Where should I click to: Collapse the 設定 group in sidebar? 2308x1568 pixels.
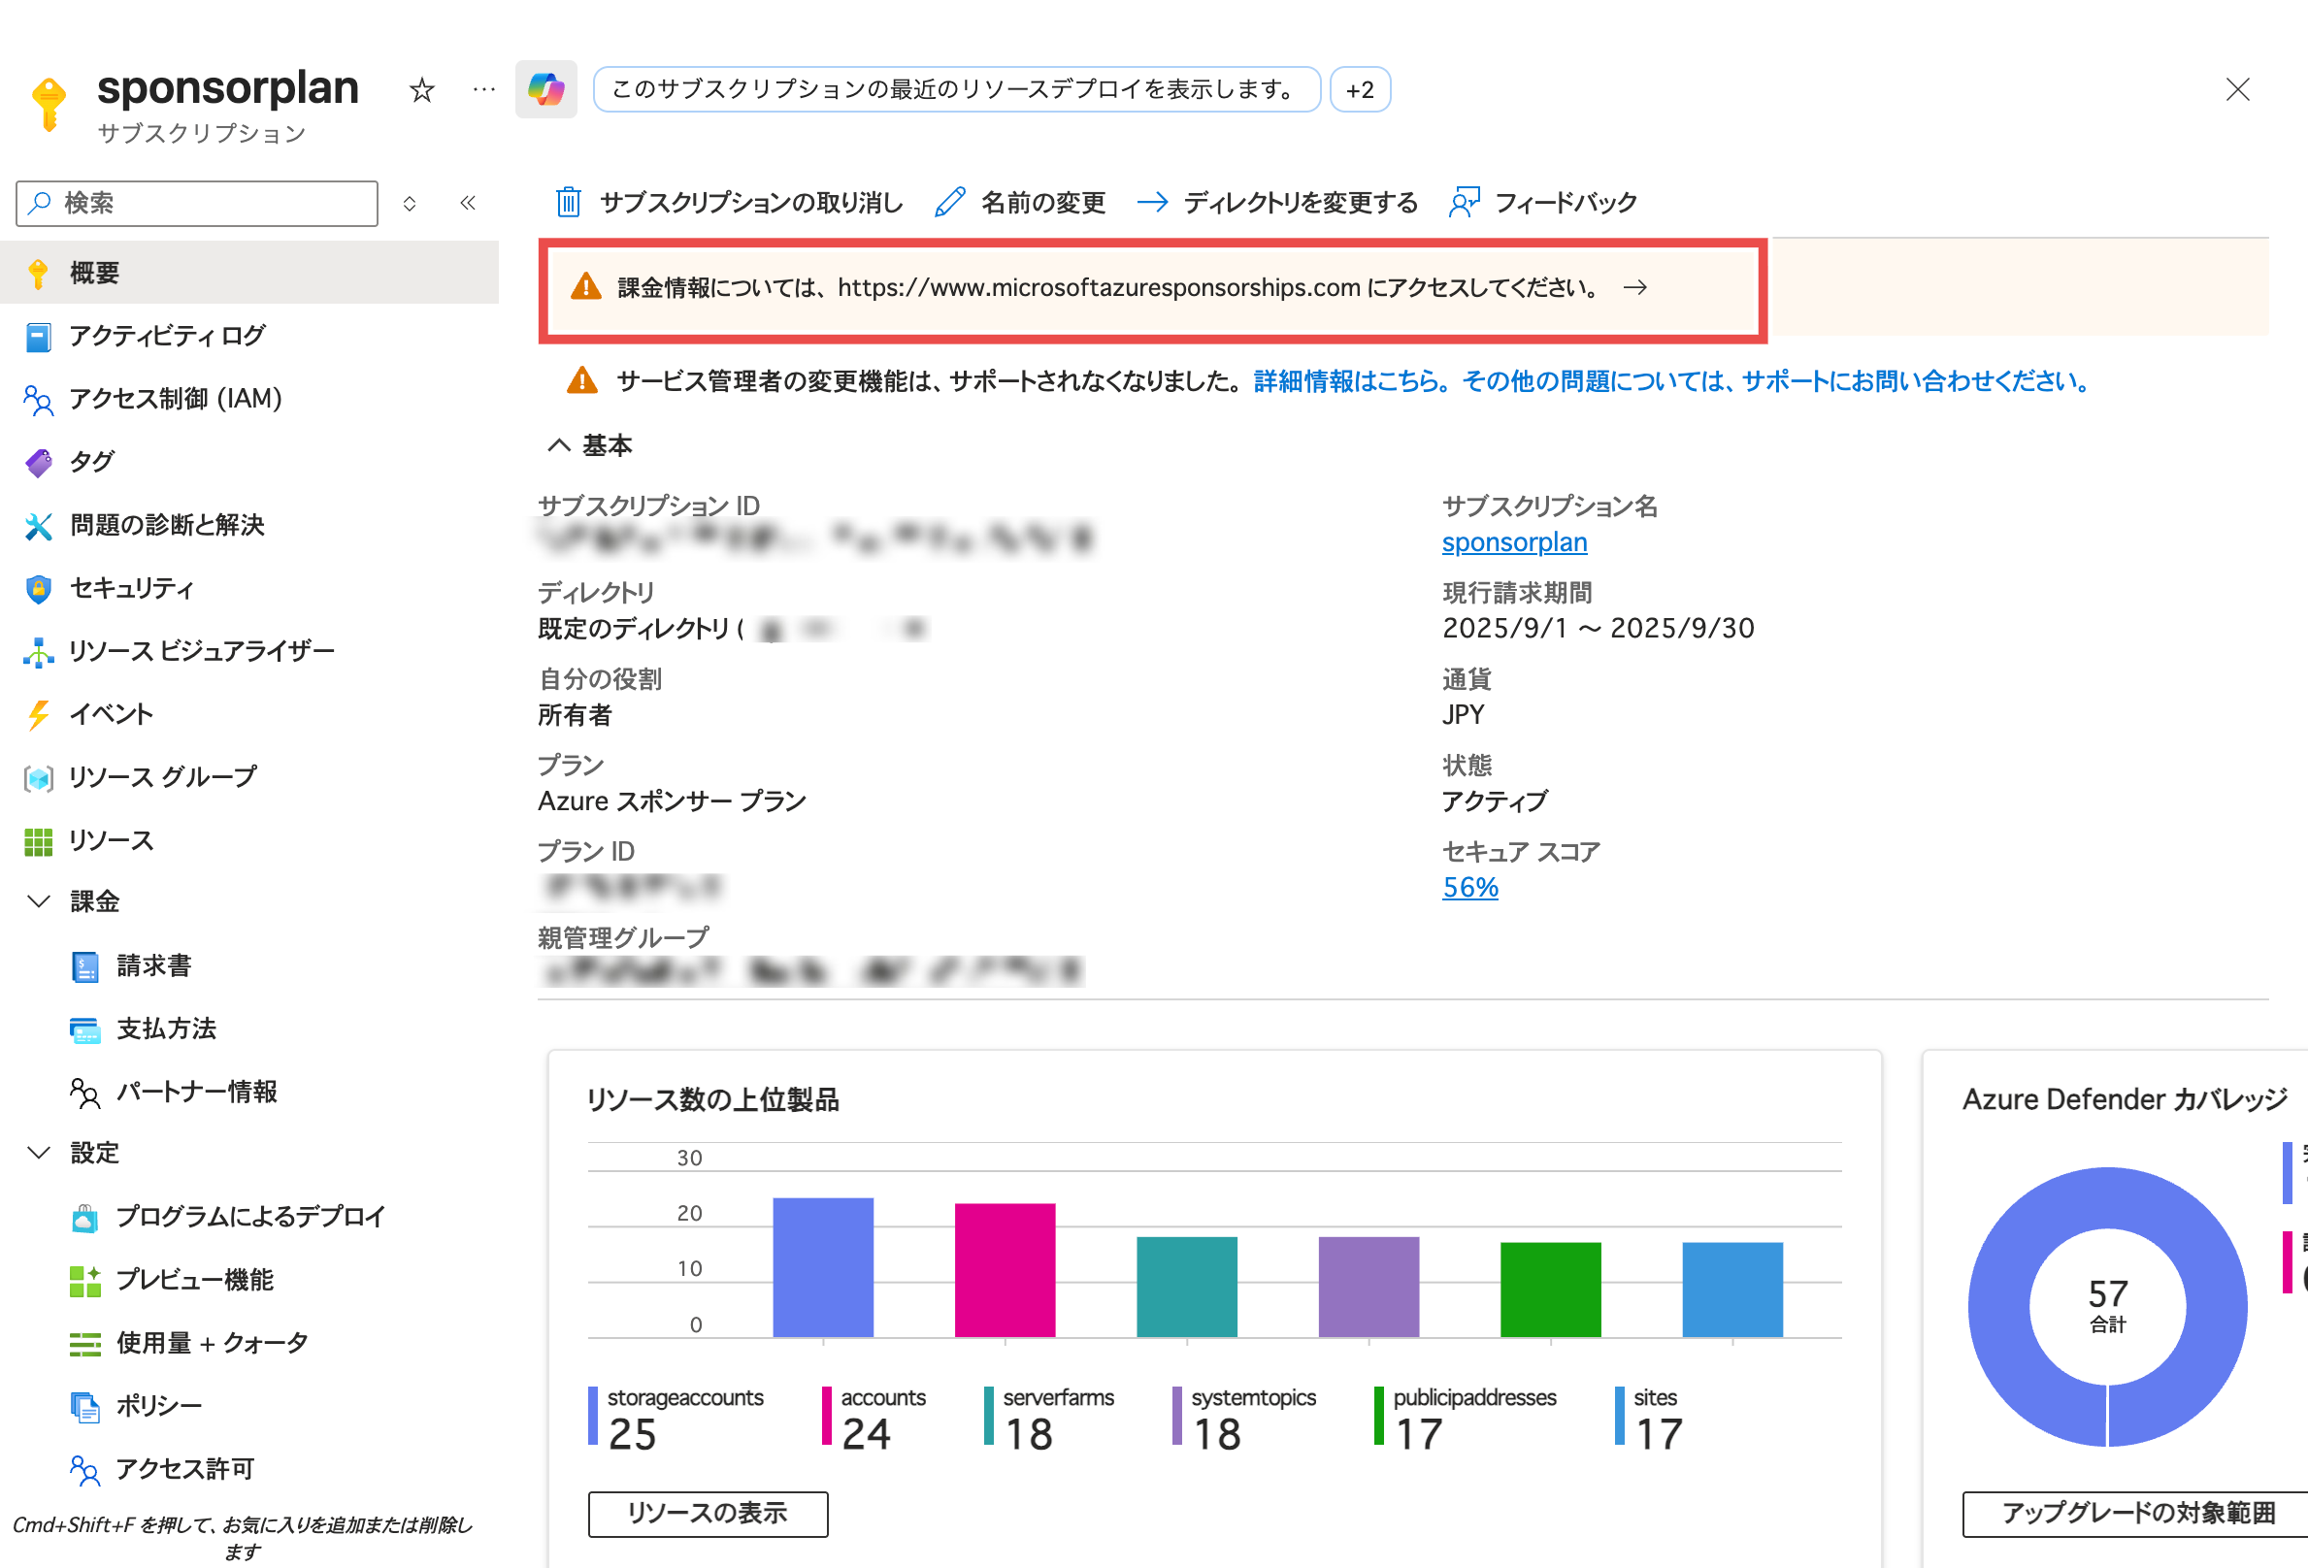point(38,1152)
